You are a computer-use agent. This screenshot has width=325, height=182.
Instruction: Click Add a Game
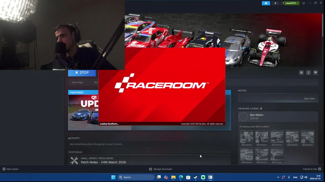tap(10, 169)
